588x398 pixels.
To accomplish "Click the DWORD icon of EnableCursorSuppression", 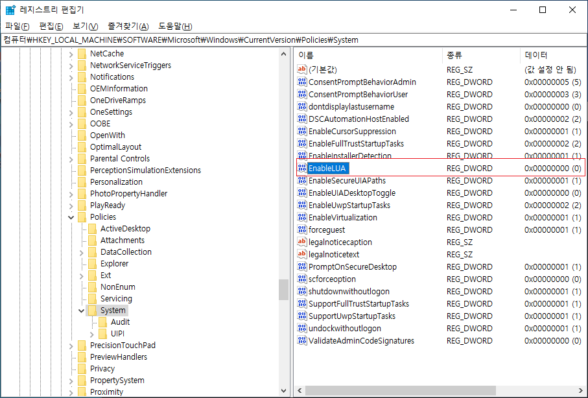I will (x=302, y=132).
